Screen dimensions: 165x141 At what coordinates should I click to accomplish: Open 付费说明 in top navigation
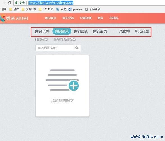point(86,18)
